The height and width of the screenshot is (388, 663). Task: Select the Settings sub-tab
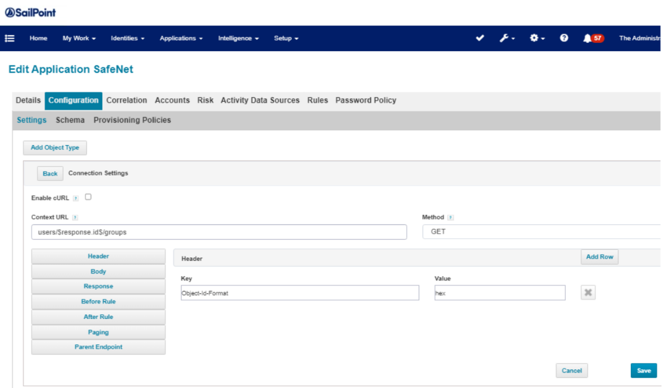(x=32, y=120)
